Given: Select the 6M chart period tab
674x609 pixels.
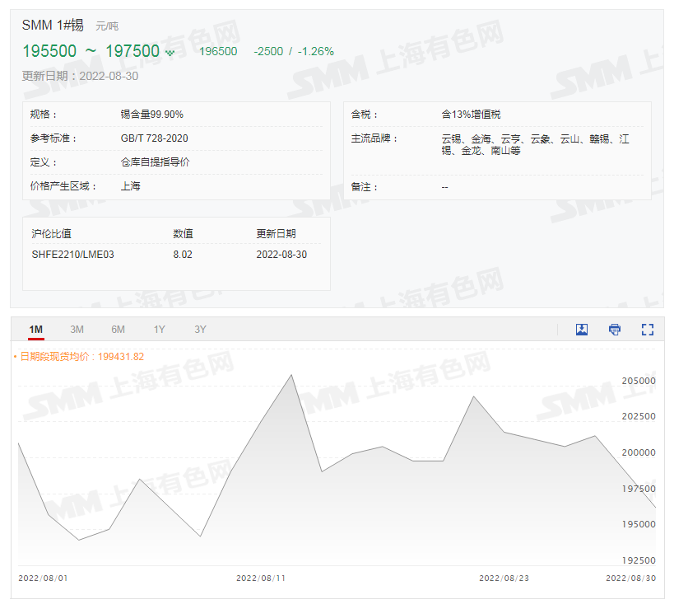Looking at the screenshot, I should tap(118, 329).
